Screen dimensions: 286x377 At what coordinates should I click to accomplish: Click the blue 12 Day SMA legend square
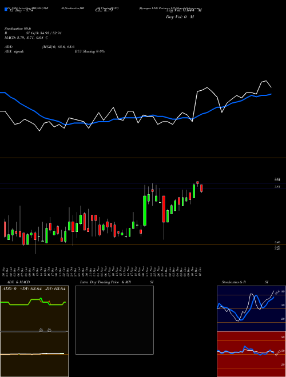(6, 9)
